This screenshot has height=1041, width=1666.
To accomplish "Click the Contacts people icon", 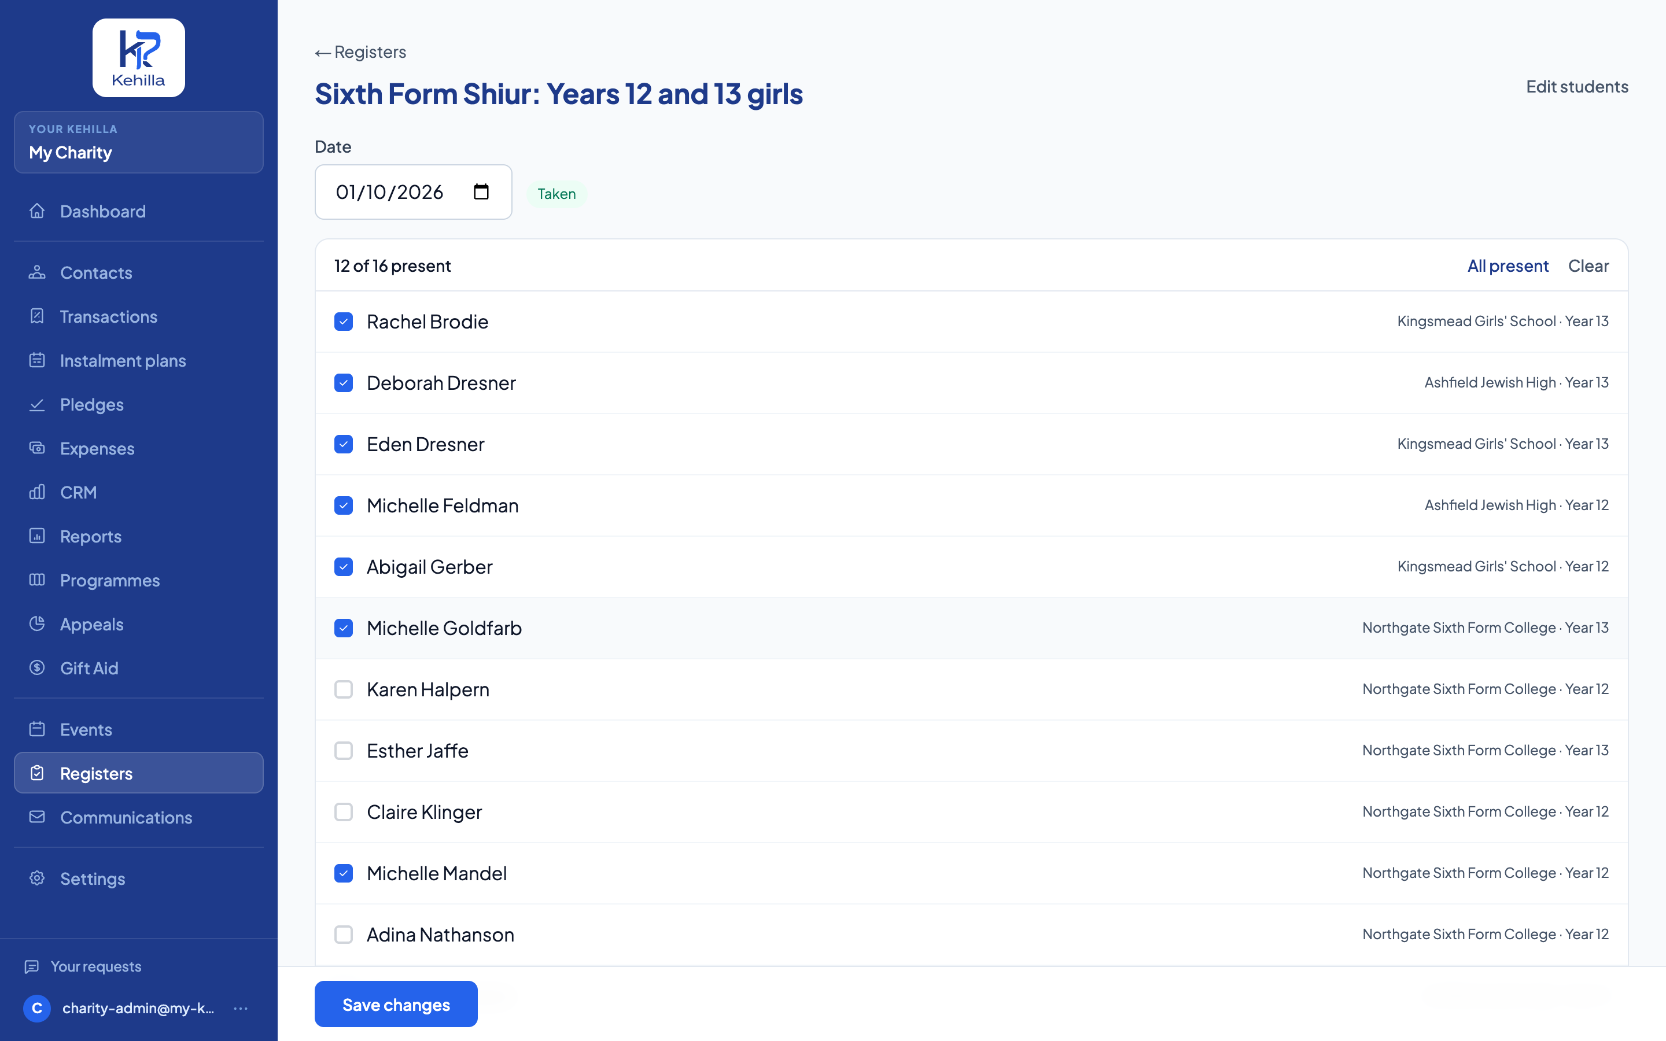I will pyautogui.click(x=37, y=272).
